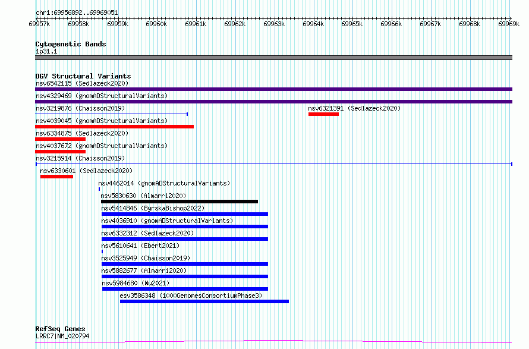Open variant esv3586348 (1000GenomesConsortiumPhase3) label
This screenshot has width=529, height=349.
tap(191, 295)
